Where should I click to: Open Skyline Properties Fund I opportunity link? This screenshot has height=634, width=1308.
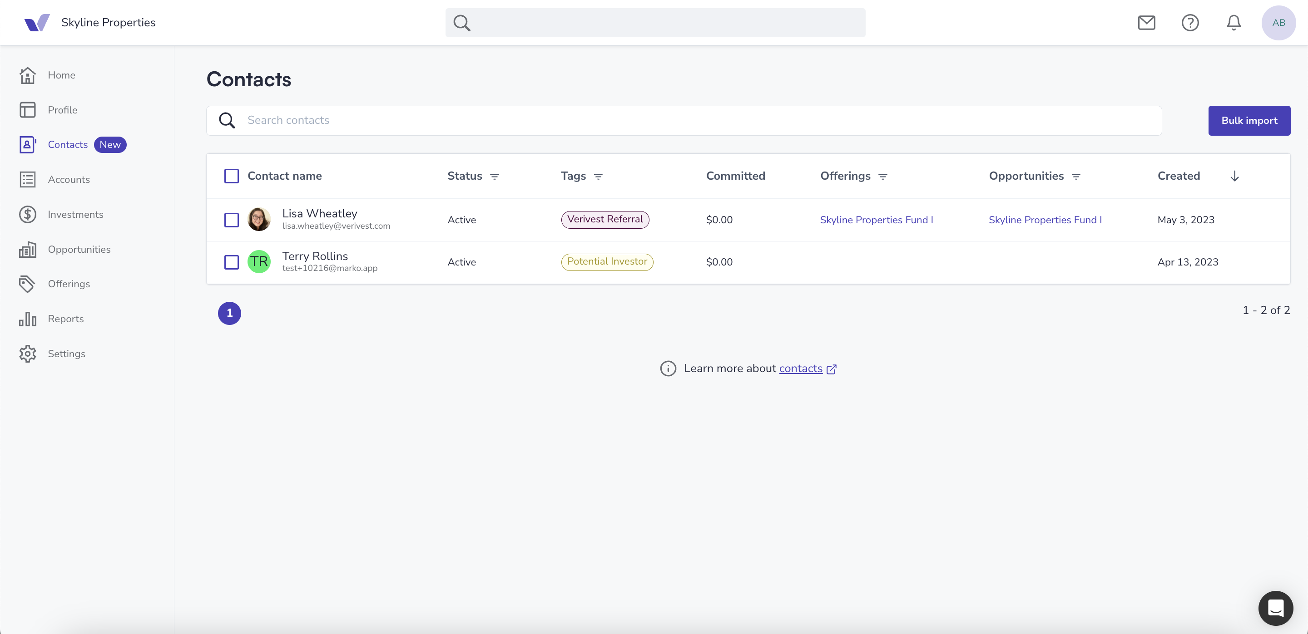click(1045, 220)
